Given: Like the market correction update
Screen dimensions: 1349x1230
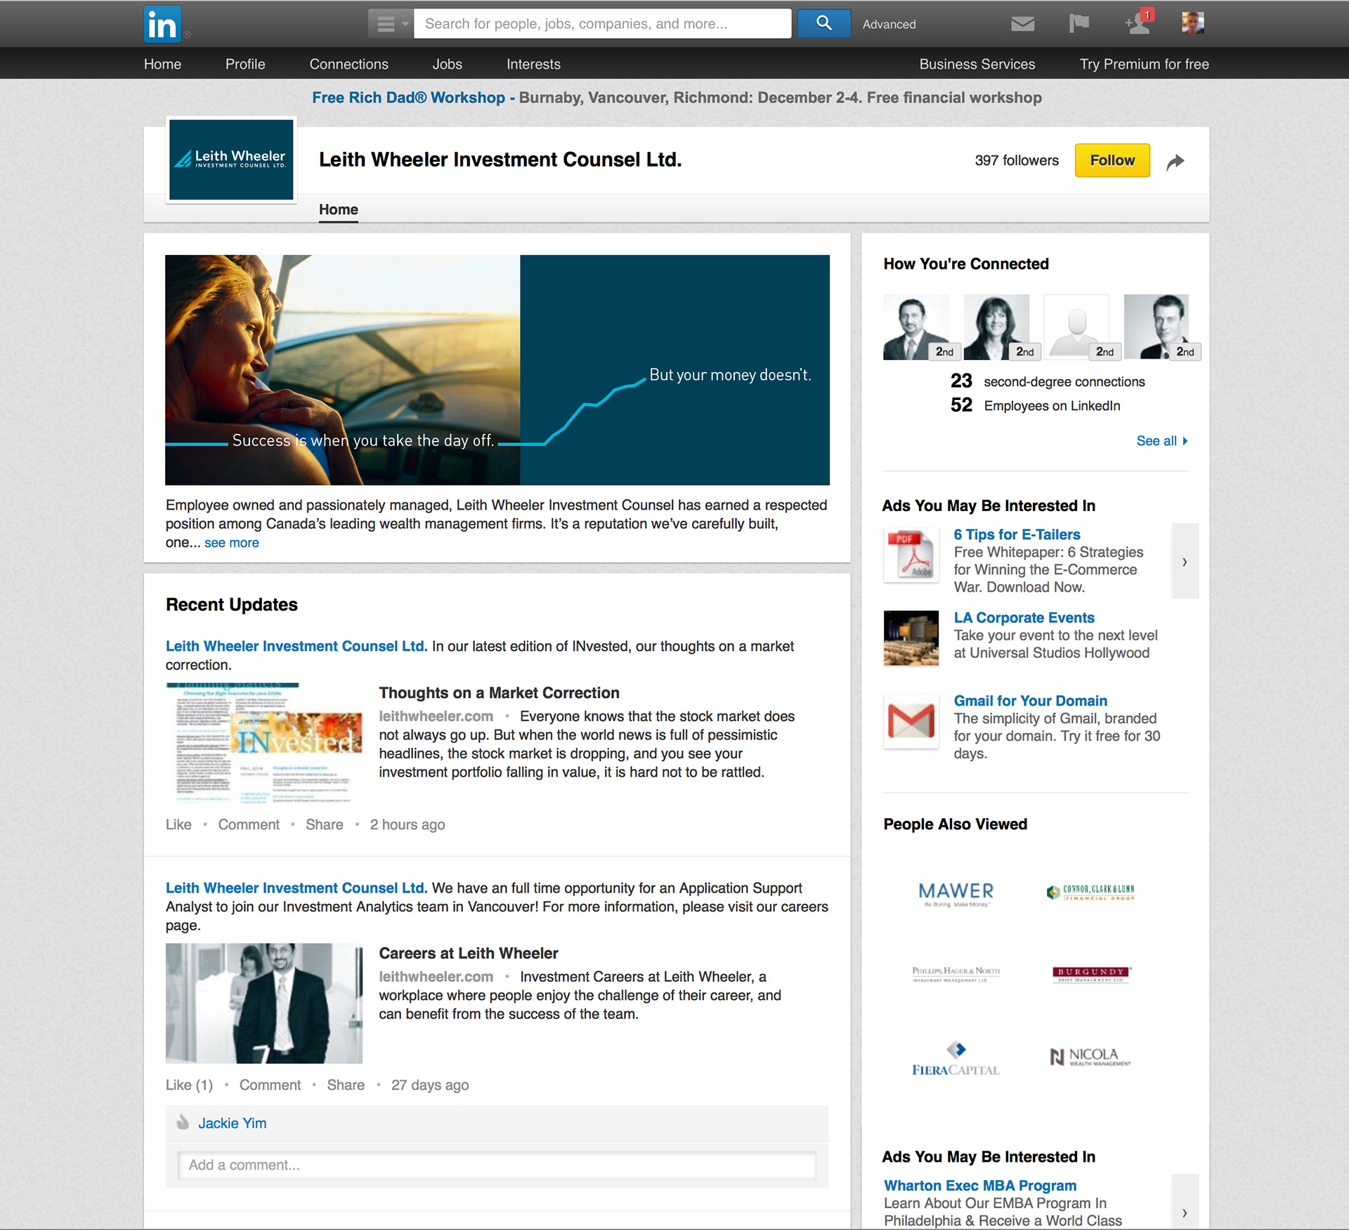Looking at the screenshot, I should click(x=178, y=824).
